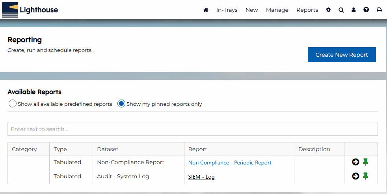This screenshot has height=194, width=387.
Task: Run the SIEM - Log report arrow icon
Action: click(355, 176)
